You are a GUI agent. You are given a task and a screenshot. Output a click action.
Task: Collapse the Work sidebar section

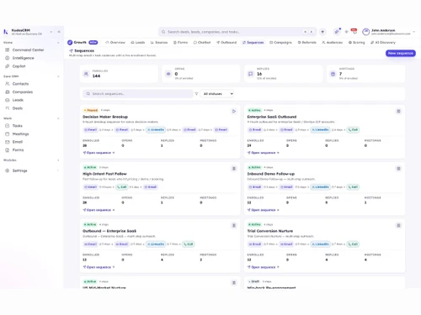click(x=58, y=118)
